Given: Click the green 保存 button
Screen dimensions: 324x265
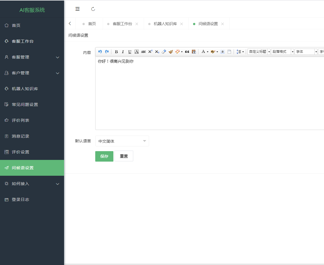Looking at the screenshot, I should pyautogui.click(x=104, y=156).
